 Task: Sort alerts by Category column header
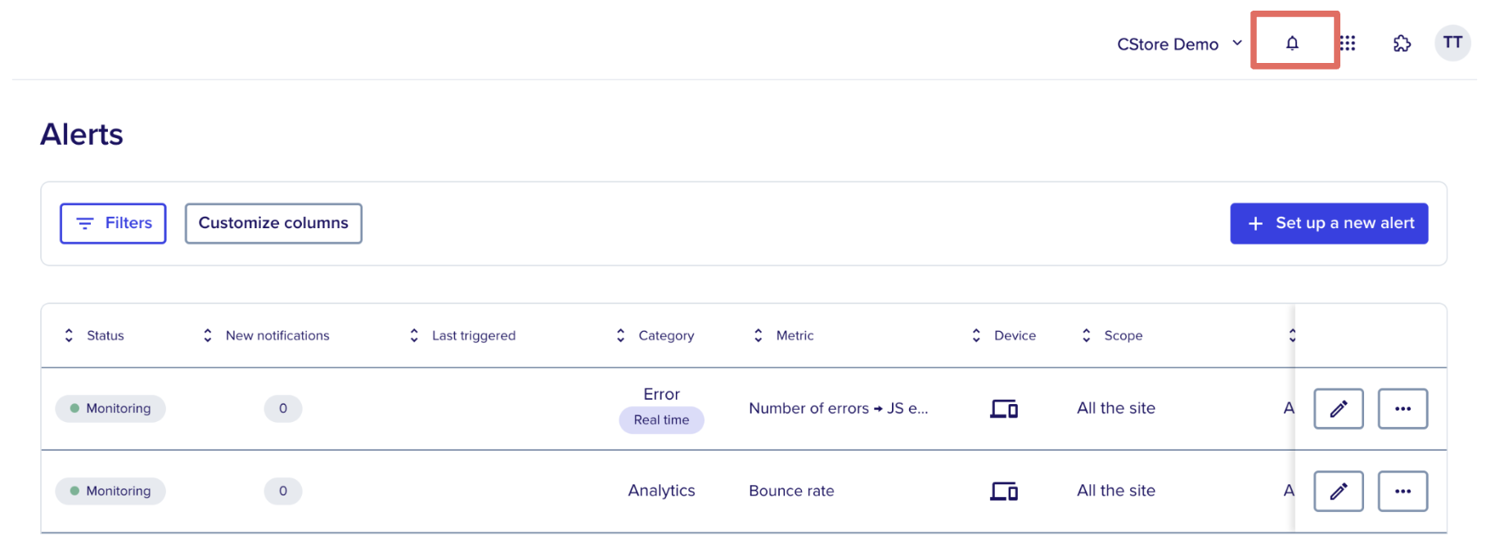pyautogui.click(x=655, y=335)
